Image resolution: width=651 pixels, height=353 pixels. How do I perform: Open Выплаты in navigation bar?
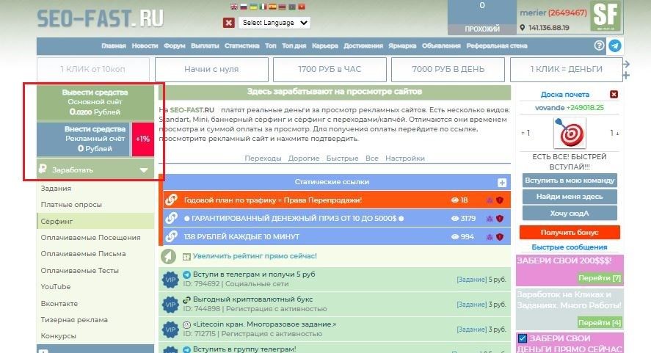[205, 46]
